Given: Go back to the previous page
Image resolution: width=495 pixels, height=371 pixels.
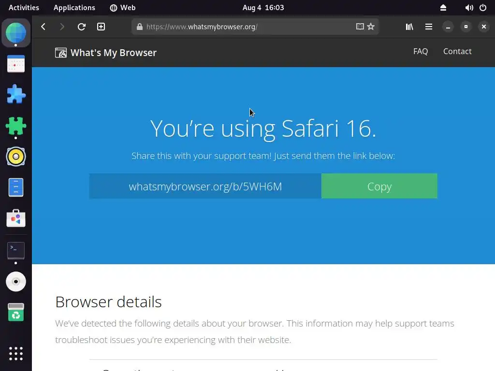Looking at the screenshot, I should pyautogui.click(x=43, y=27).
